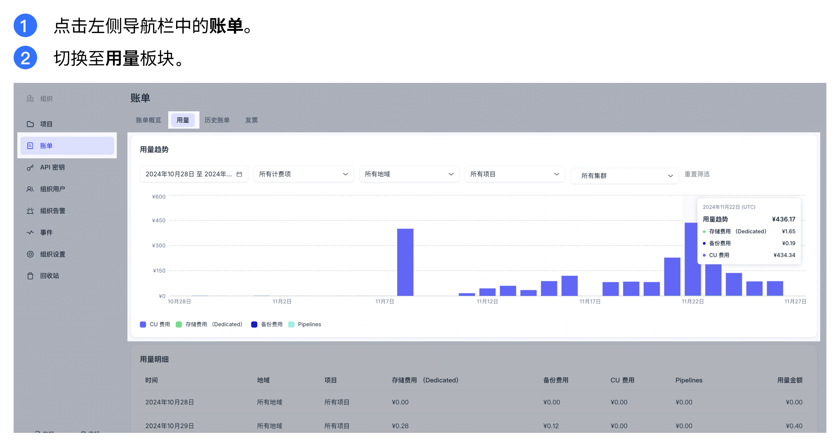
Task: Switch to the 发票 tab
Action: [252, 120]
